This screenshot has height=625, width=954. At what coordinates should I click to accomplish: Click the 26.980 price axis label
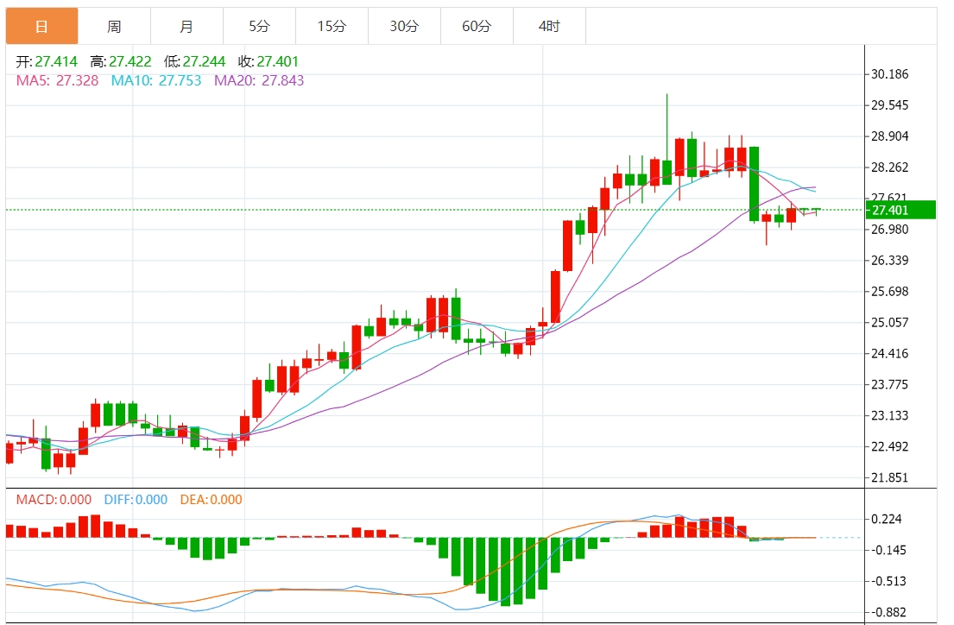point(889,230)
